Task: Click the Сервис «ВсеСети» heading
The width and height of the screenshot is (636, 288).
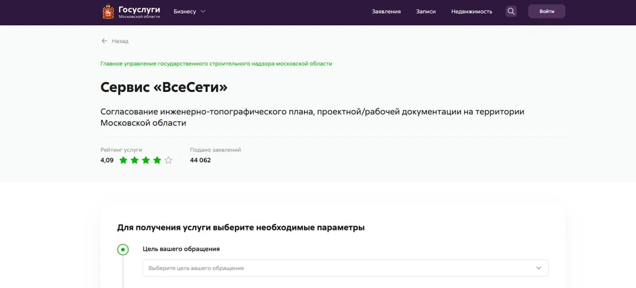Action: point(164,87)
